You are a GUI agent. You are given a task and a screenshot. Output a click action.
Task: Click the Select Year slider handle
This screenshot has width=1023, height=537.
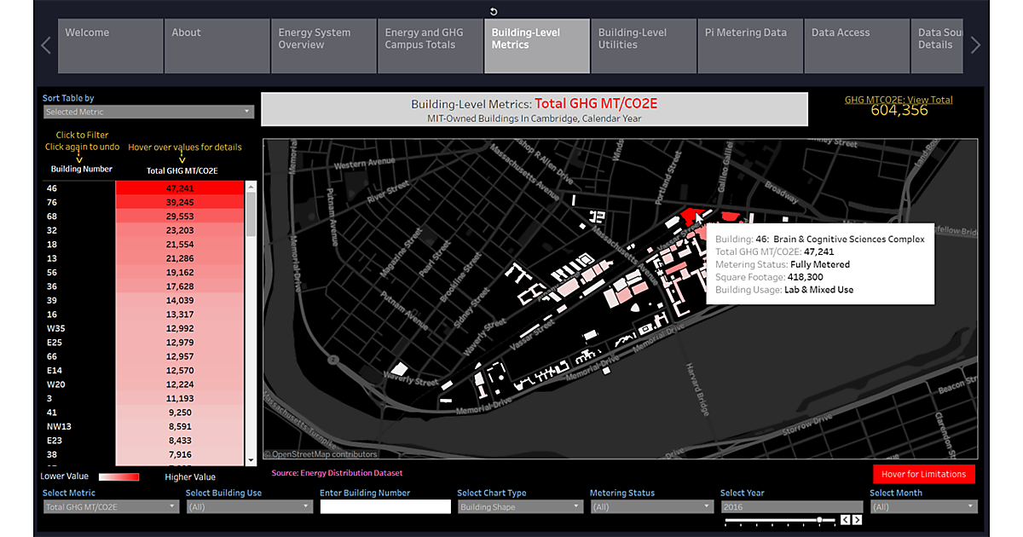tap(820, 520)
